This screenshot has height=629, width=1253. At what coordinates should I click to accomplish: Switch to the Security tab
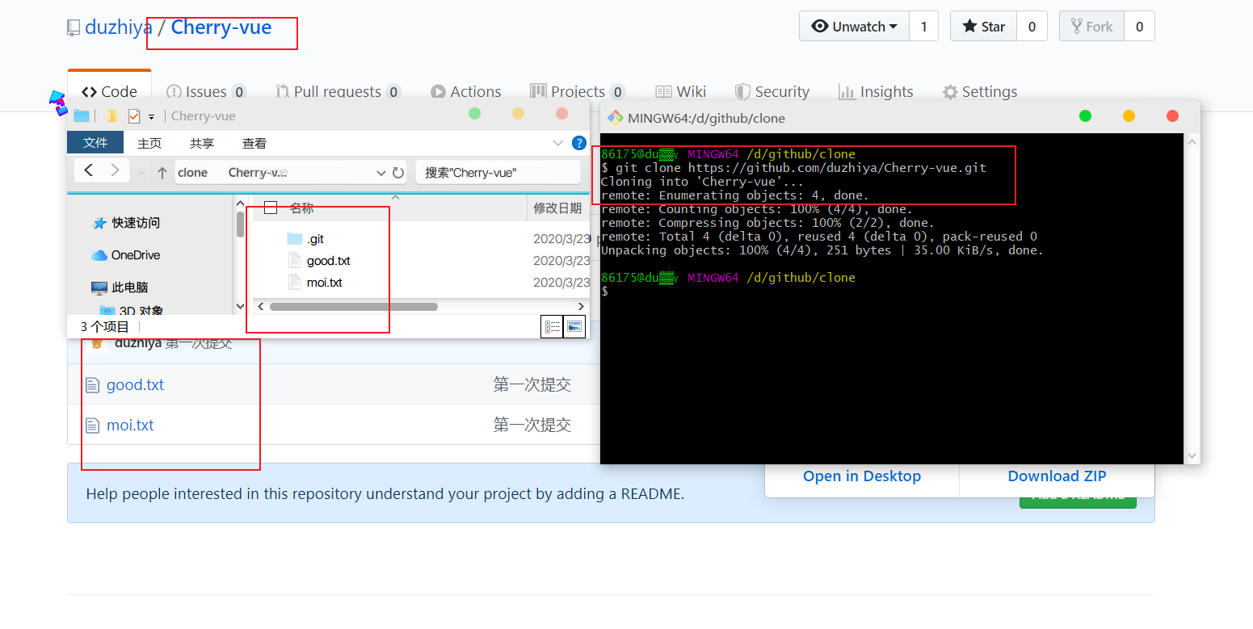click(772, 91)
